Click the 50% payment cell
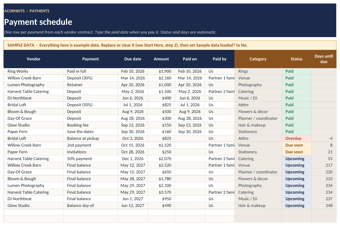 (91, 159)
